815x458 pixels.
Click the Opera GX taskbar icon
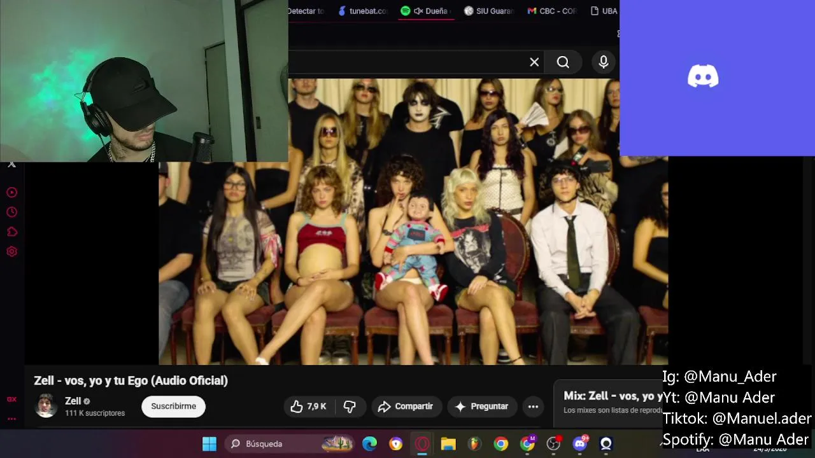[422, 443]
